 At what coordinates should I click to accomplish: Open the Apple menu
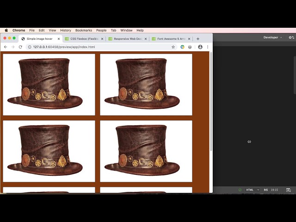click(6, 30)
